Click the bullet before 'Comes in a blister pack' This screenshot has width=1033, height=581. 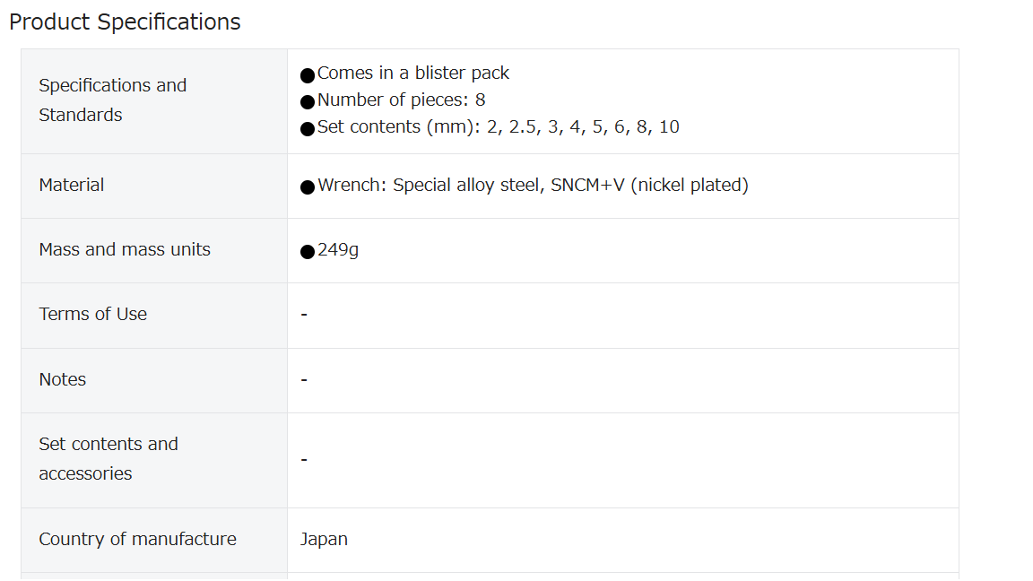click(x=307, y=75)
